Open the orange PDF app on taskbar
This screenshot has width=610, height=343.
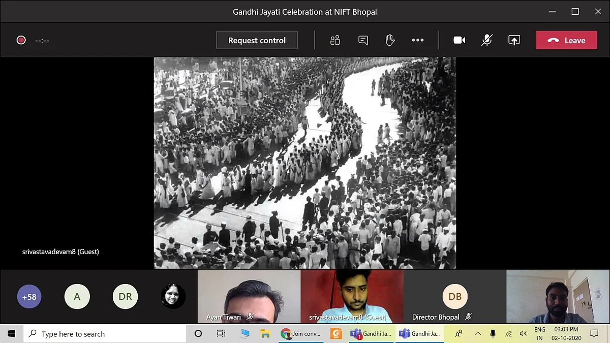click(x=335, y=334)
